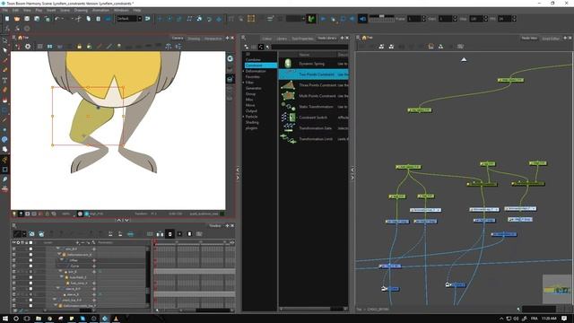Click the New scene icon in top toolbar

[x=7, y=19]
